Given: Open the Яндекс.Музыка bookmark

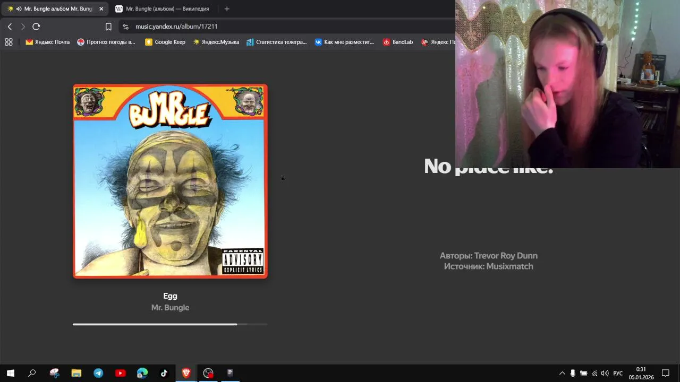Looking at the screenshot, I should click(216, 42).
